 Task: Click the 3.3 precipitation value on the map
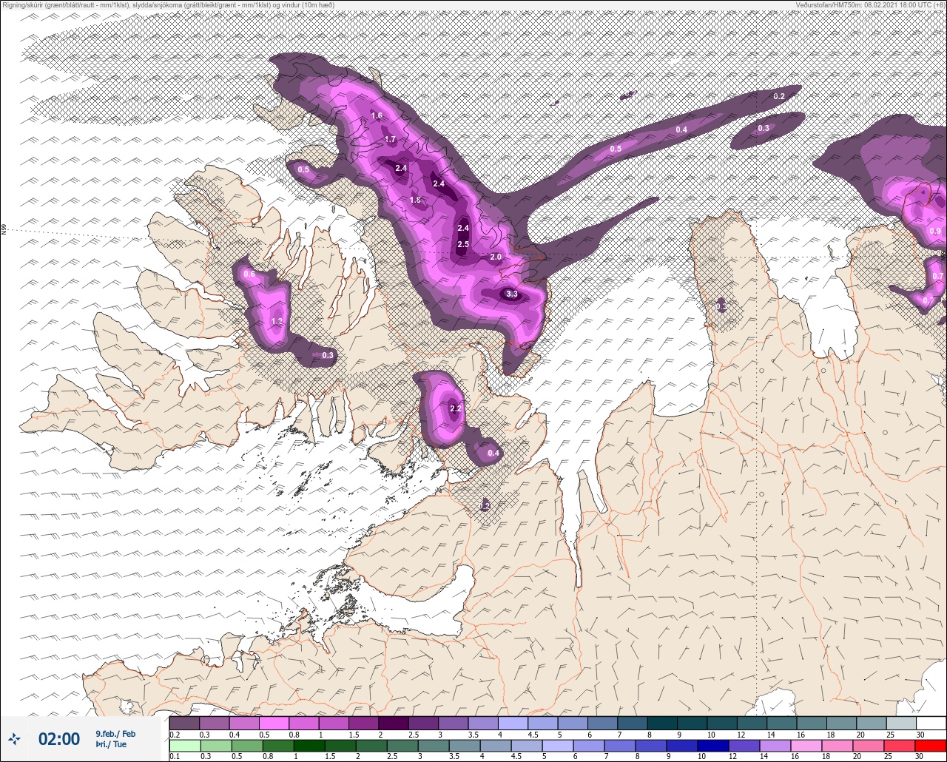(512, 294)
